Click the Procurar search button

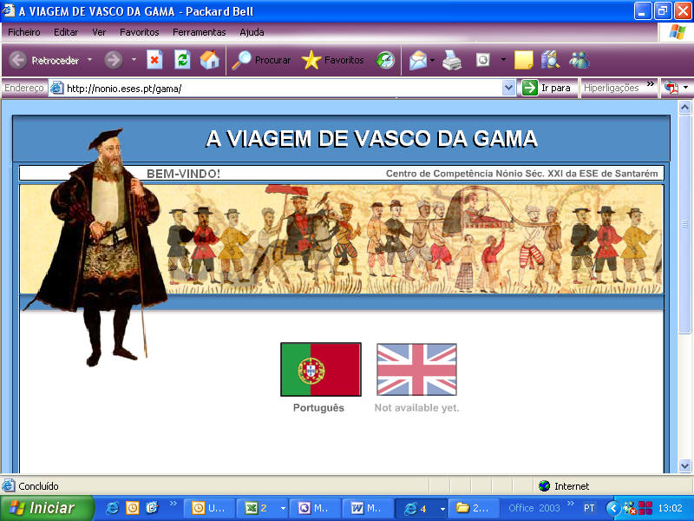pyautogui.click(x=262, y=60)
